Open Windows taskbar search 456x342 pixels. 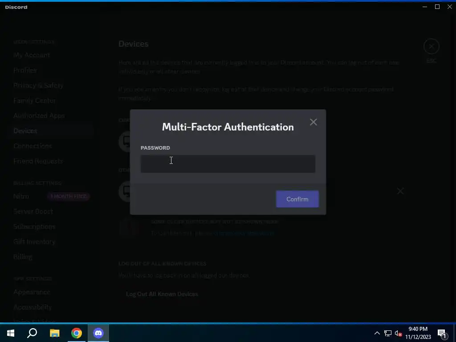pyautogui.click(x=32, y=333)
